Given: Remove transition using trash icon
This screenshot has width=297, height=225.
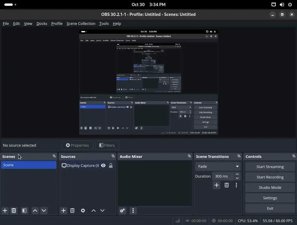Looking at the screenshot, I should (227, 185).
